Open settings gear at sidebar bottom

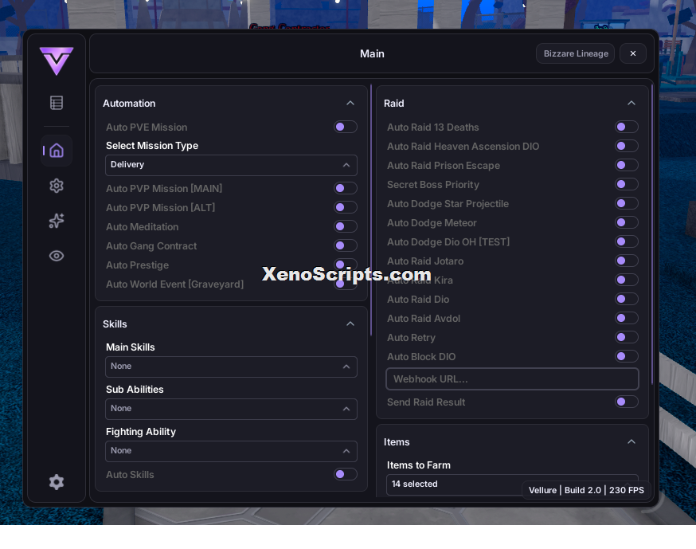pos(57,482)
